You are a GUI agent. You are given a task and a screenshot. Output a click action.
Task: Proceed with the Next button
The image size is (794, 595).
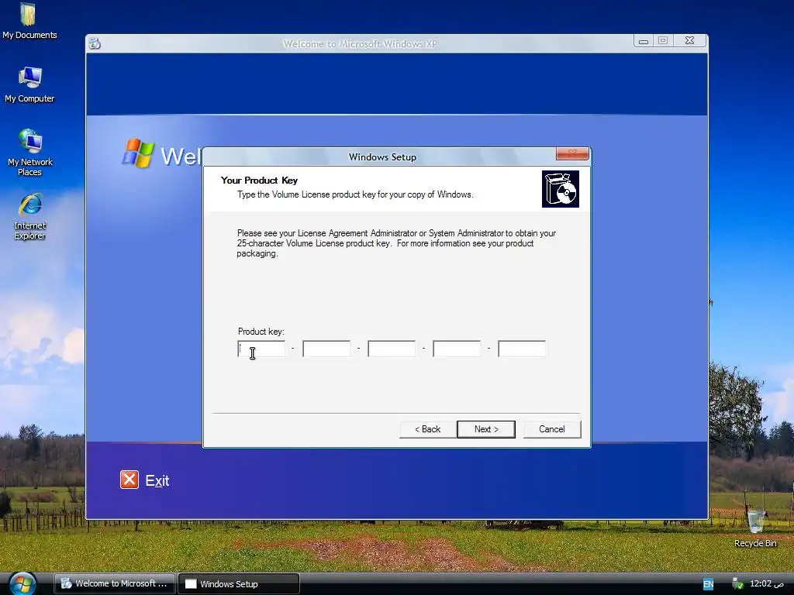coord(486,429)
